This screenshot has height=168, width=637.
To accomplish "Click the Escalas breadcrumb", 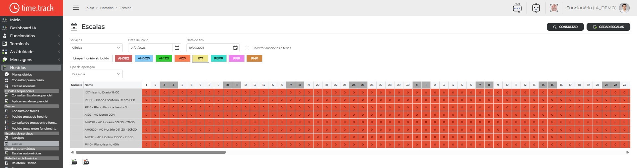I will coord(125,8).
